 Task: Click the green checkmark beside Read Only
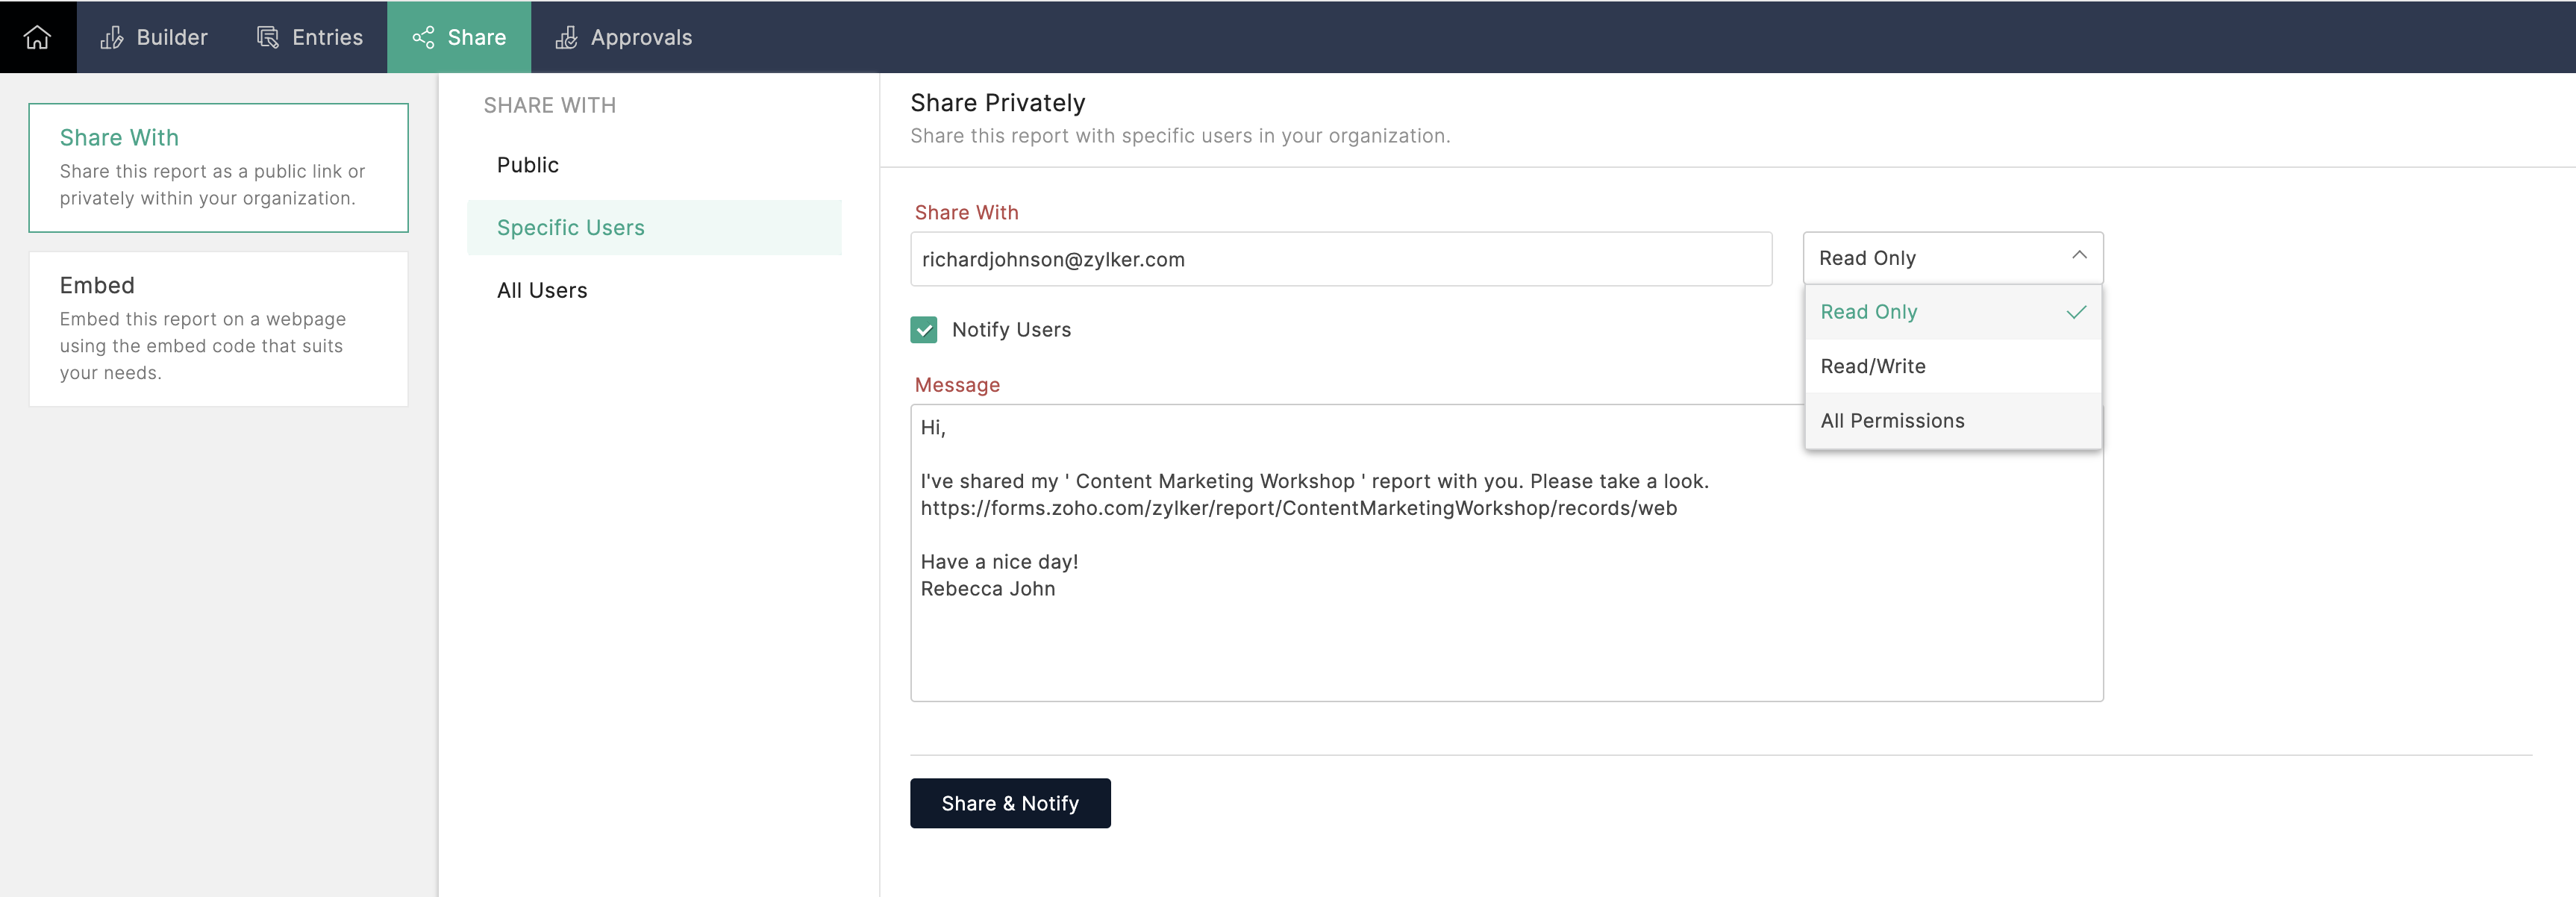click(2076, 312)
